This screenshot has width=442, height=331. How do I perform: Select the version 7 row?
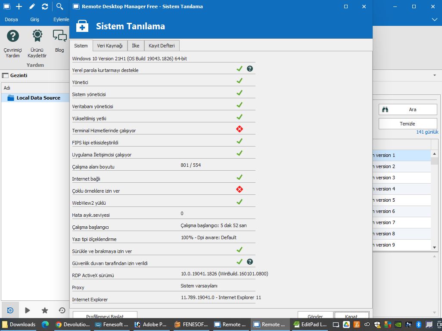click(402, 222)
